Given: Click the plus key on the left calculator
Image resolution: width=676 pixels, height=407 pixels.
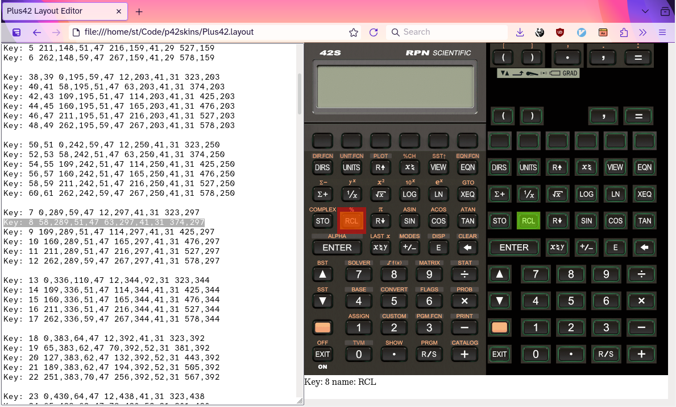Looking at the screenshot, I should (465, 354).
